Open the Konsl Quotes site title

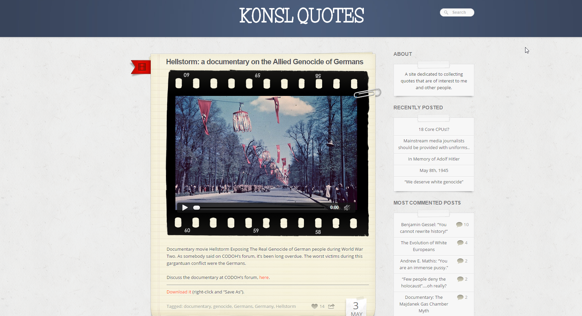pyautogui.click(x=302, y=16)
